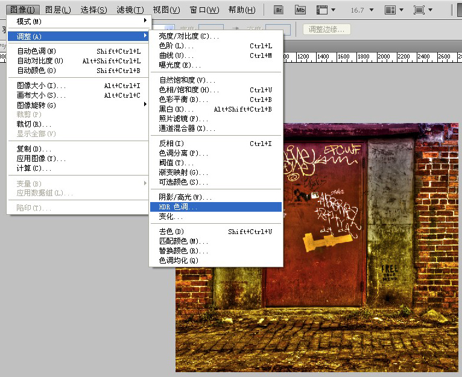Expand the 模式 (M) submenu
This screenshot has width=462, height=377.
point(79,21)
